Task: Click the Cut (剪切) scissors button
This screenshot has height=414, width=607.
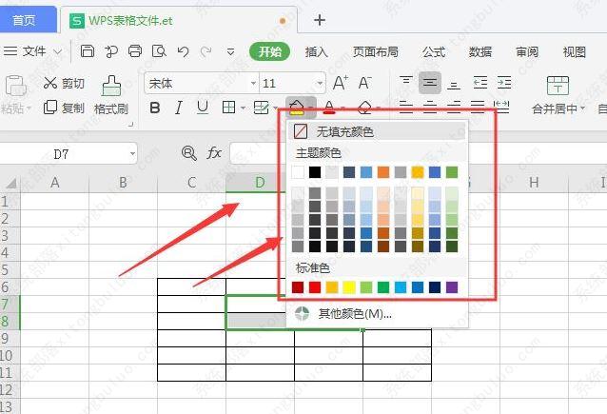Action: point(64,84)
